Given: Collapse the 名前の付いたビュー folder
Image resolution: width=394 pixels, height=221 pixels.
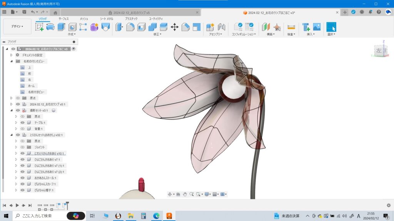Looking at the screenshot, I should 12,61.
